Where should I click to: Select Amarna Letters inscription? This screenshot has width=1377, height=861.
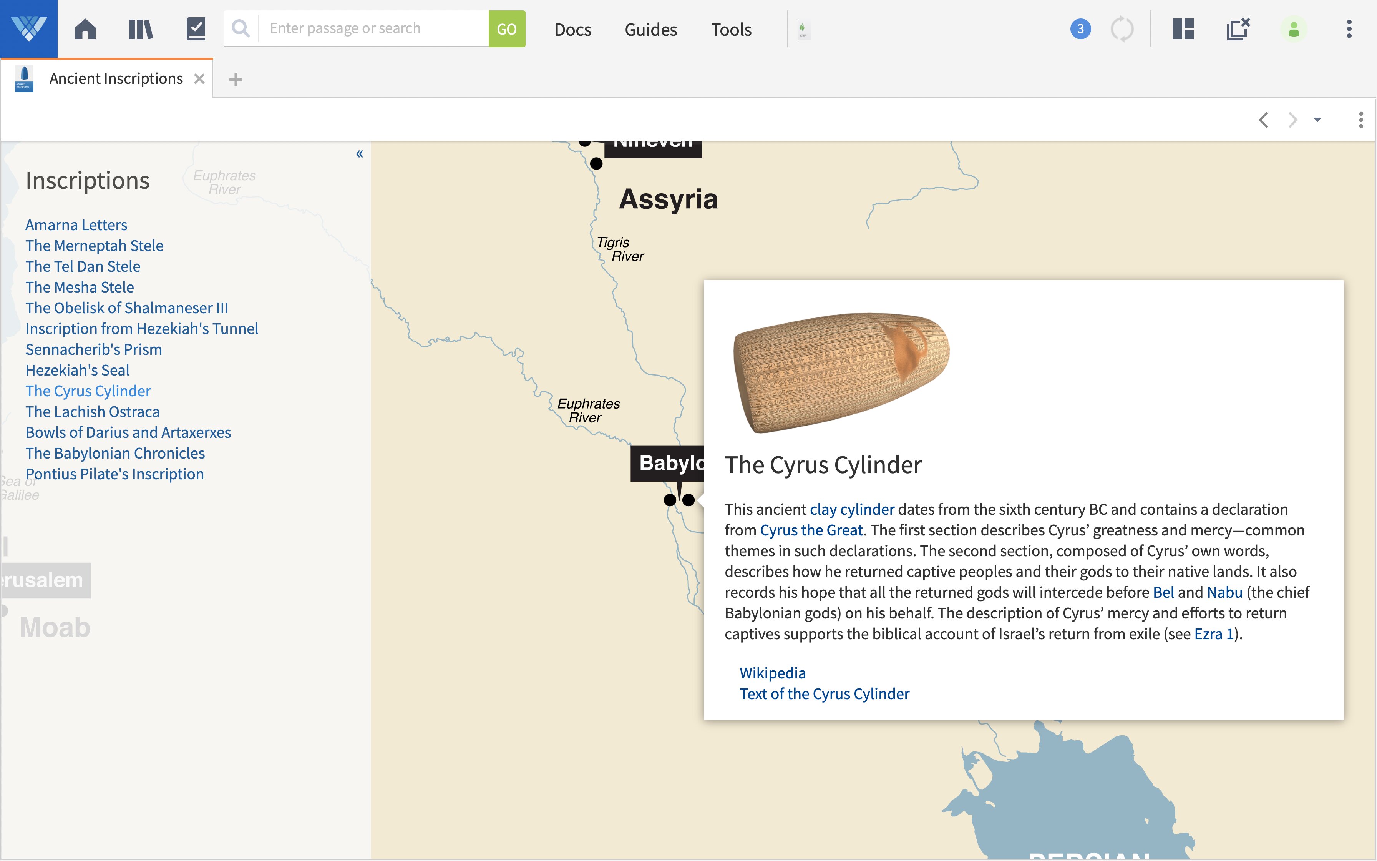click(x=76, y=225)
